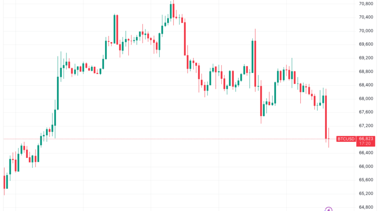Click the 68,000 price level label
The height and width of the screenshot is (211, 380).
(x=366, y=99)
